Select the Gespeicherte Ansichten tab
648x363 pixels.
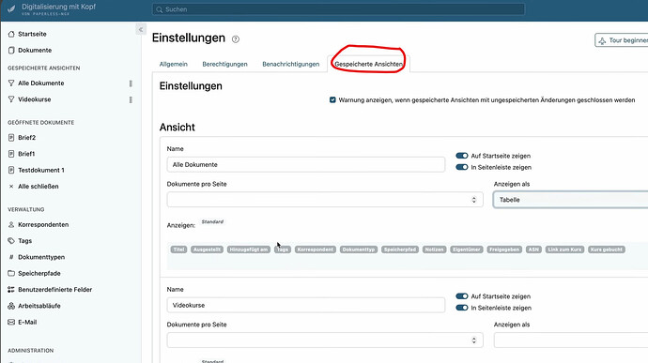[x=369, y=64]
